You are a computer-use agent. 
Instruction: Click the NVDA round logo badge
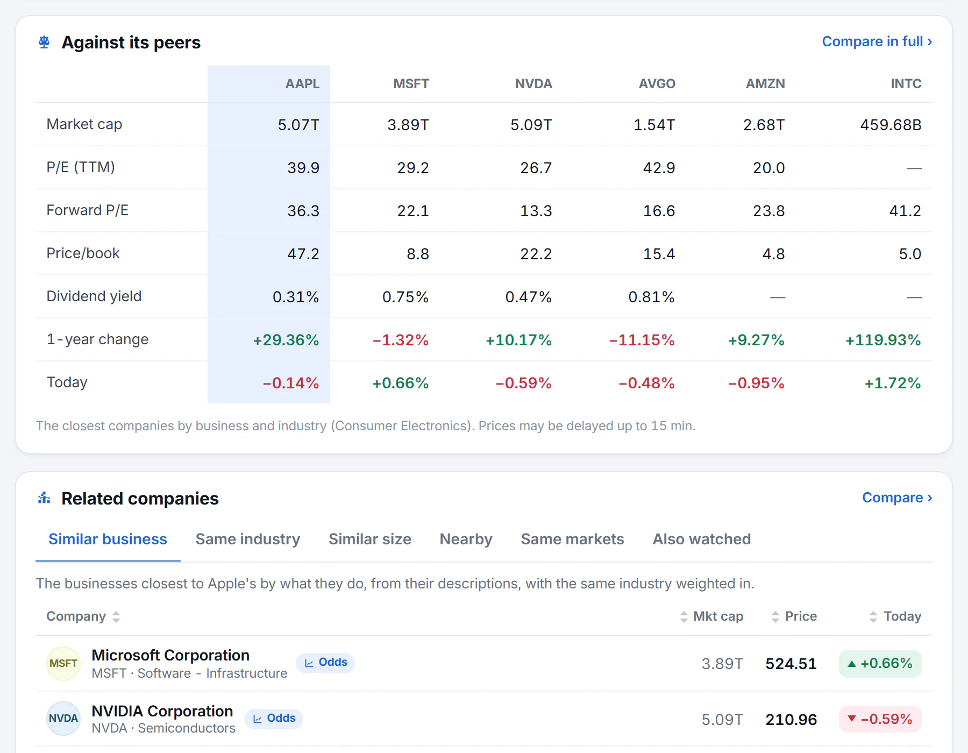tap(63, 719)
